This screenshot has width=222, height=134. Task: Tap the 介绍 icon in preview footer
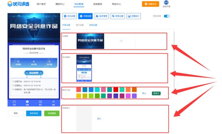point(14,103)
